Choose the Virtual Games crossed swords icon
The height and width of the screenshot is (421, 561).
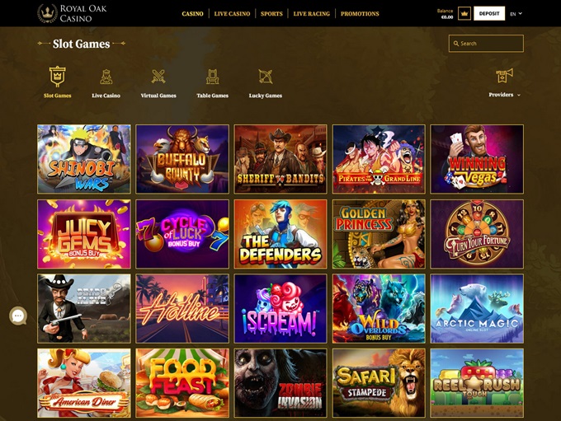coord(158,77)
